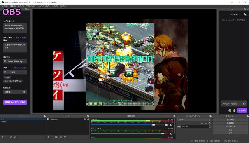Move the source up in list

61,137
